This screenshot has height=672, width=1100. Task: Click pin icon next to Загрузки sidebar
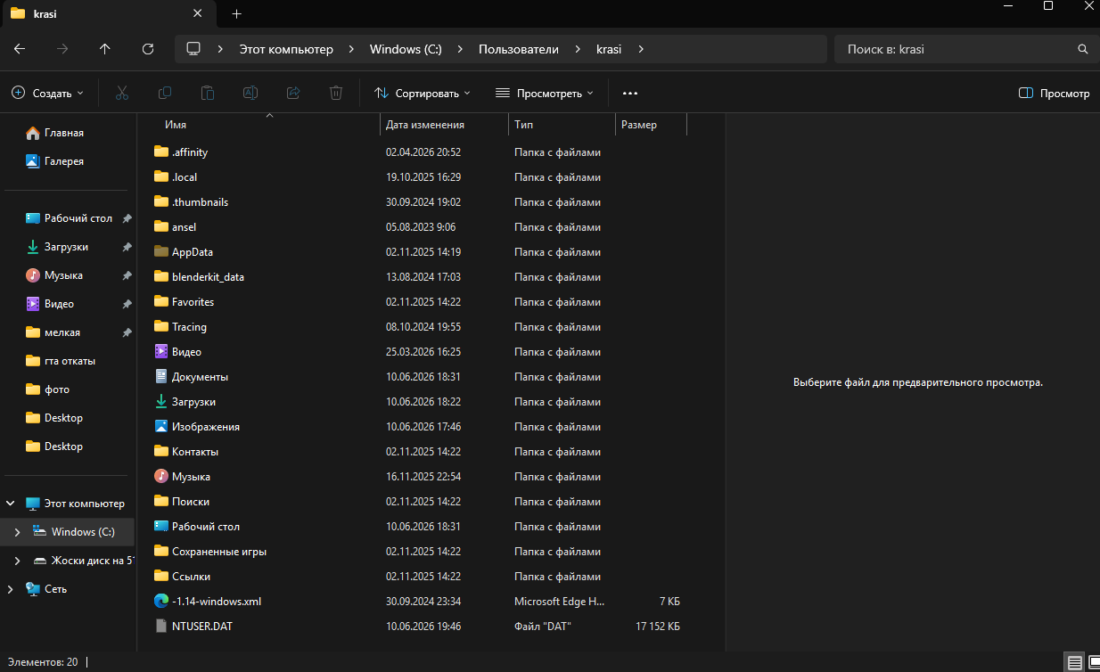tap(127, 247)
